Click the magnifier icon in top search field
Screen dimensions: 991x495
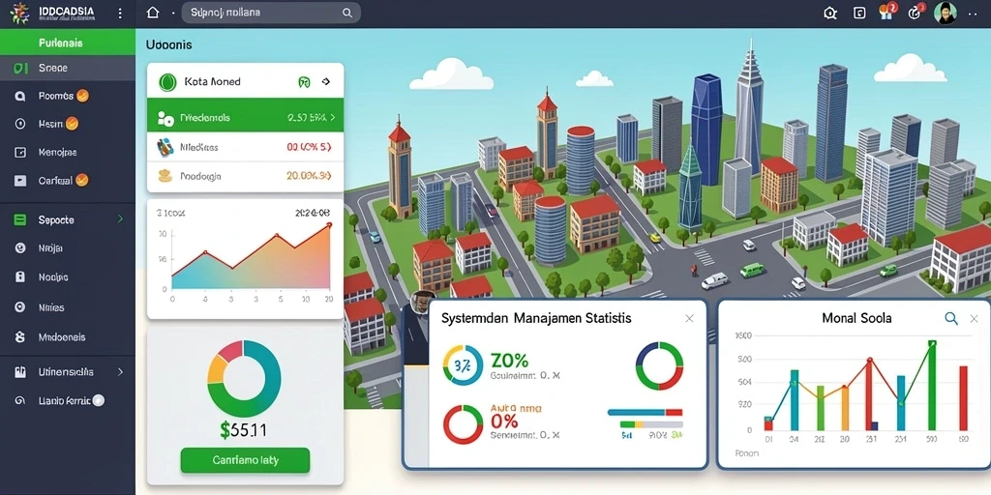point(347,13)
